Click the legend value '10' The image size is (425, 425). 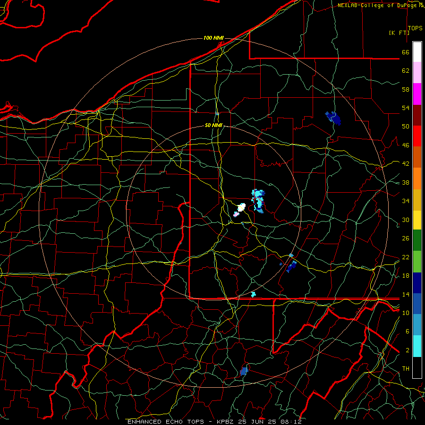click(x=406, y=313)
